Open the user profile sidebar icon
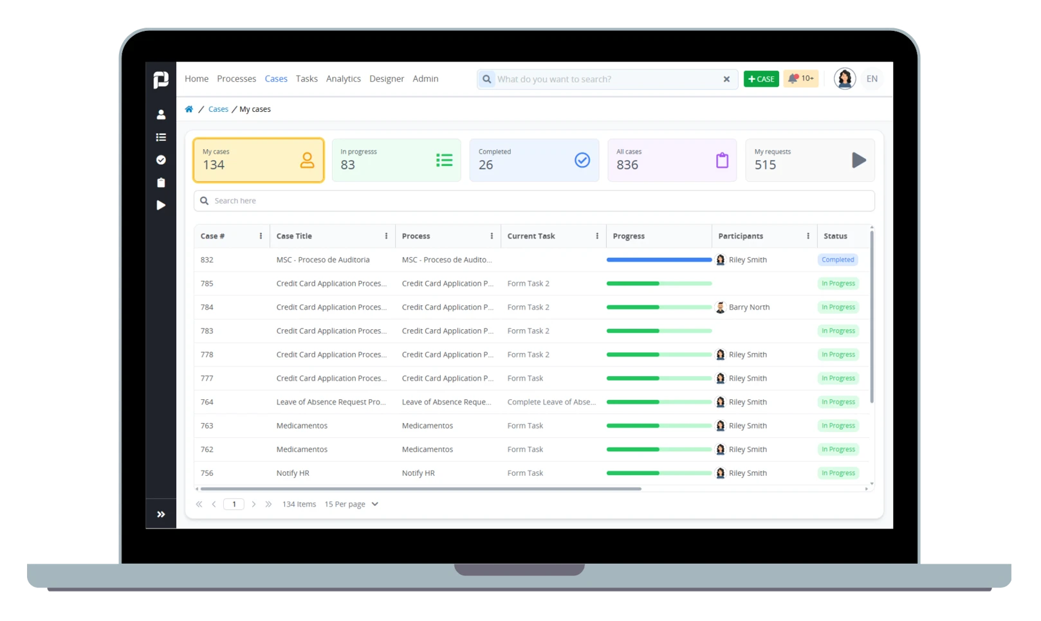The width and height of the screenshot is (1041, 621). pyautogui.click(x=161, y=114)
